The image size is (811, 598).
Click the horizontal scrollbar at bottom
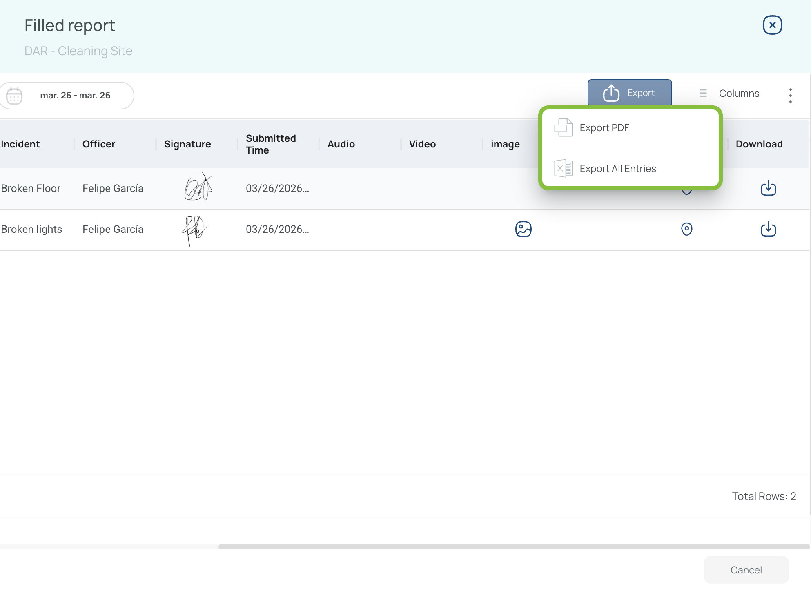[514, 547]
